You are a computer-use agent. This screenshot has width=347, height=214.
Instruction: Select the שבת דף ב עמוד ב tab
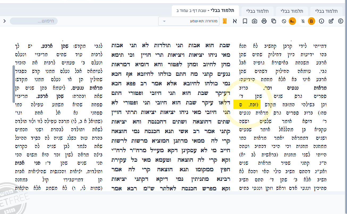click(205, 11)
